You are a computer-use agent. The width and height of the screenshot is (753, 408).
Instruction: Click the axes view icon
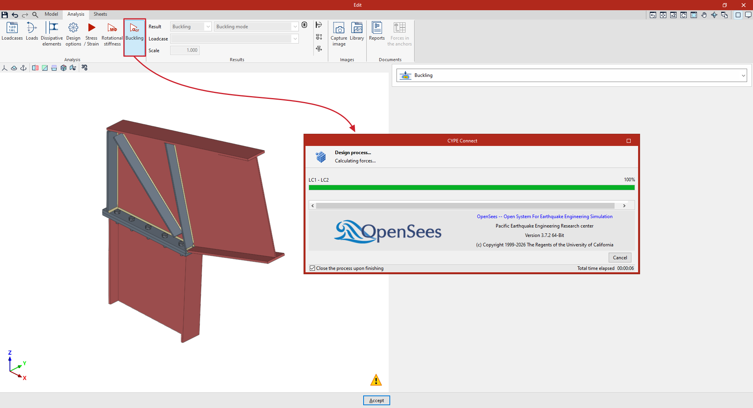(5, 68)
